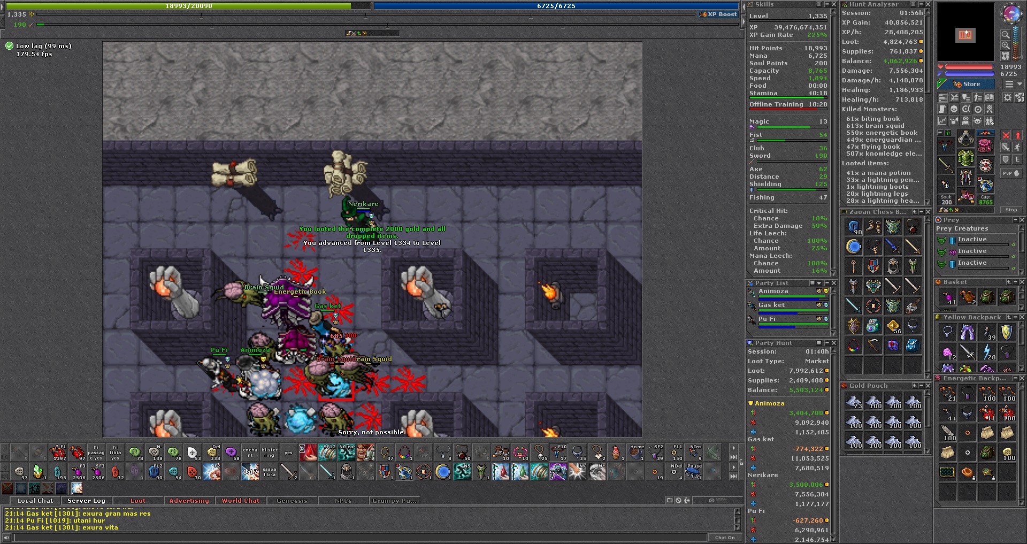Click the sword weapon slot
Screen dimensions: 1027x544
946,165
